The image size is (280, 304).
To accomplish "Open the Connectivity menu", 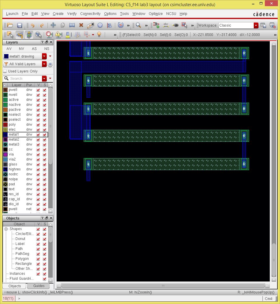I will 90,14.
